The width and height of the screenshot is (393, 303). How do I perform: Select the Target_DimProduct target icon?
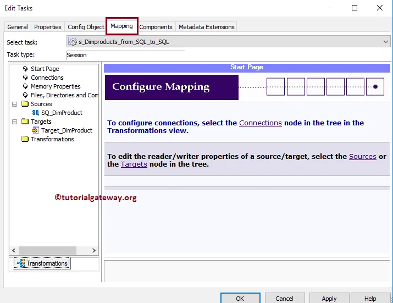point(35,130)
